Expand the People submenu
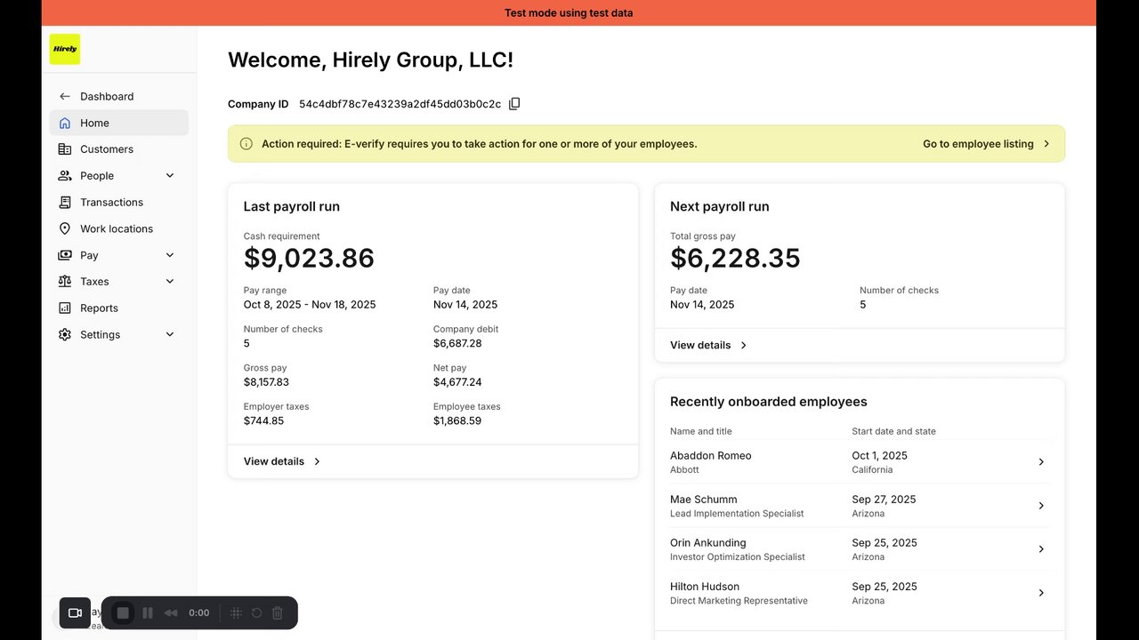The height and width of the screenshot is (640, 1139). [x=170, y=176]
